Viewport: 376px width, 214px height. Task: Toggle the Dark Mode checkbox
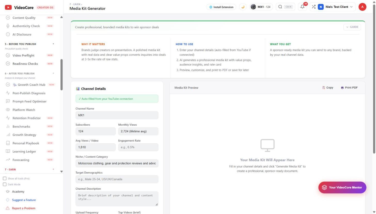coord(5,185)
